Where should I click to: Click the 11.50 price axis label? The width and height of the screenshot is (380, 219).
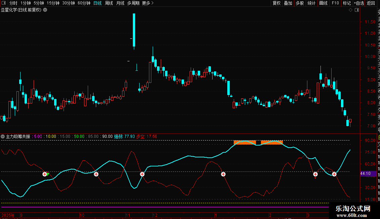coord(370,22)
